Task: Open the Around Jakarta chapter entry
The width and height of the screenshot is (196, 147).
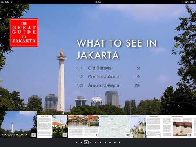Action: [108, 85]
